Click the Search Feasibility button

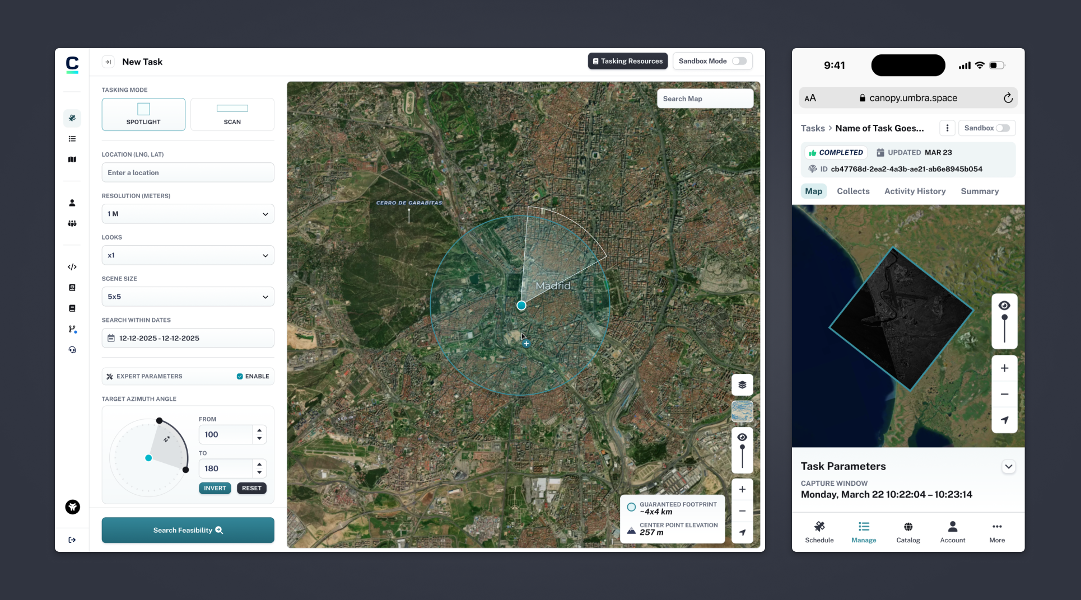pyautogui.click(x=188, y=530)
